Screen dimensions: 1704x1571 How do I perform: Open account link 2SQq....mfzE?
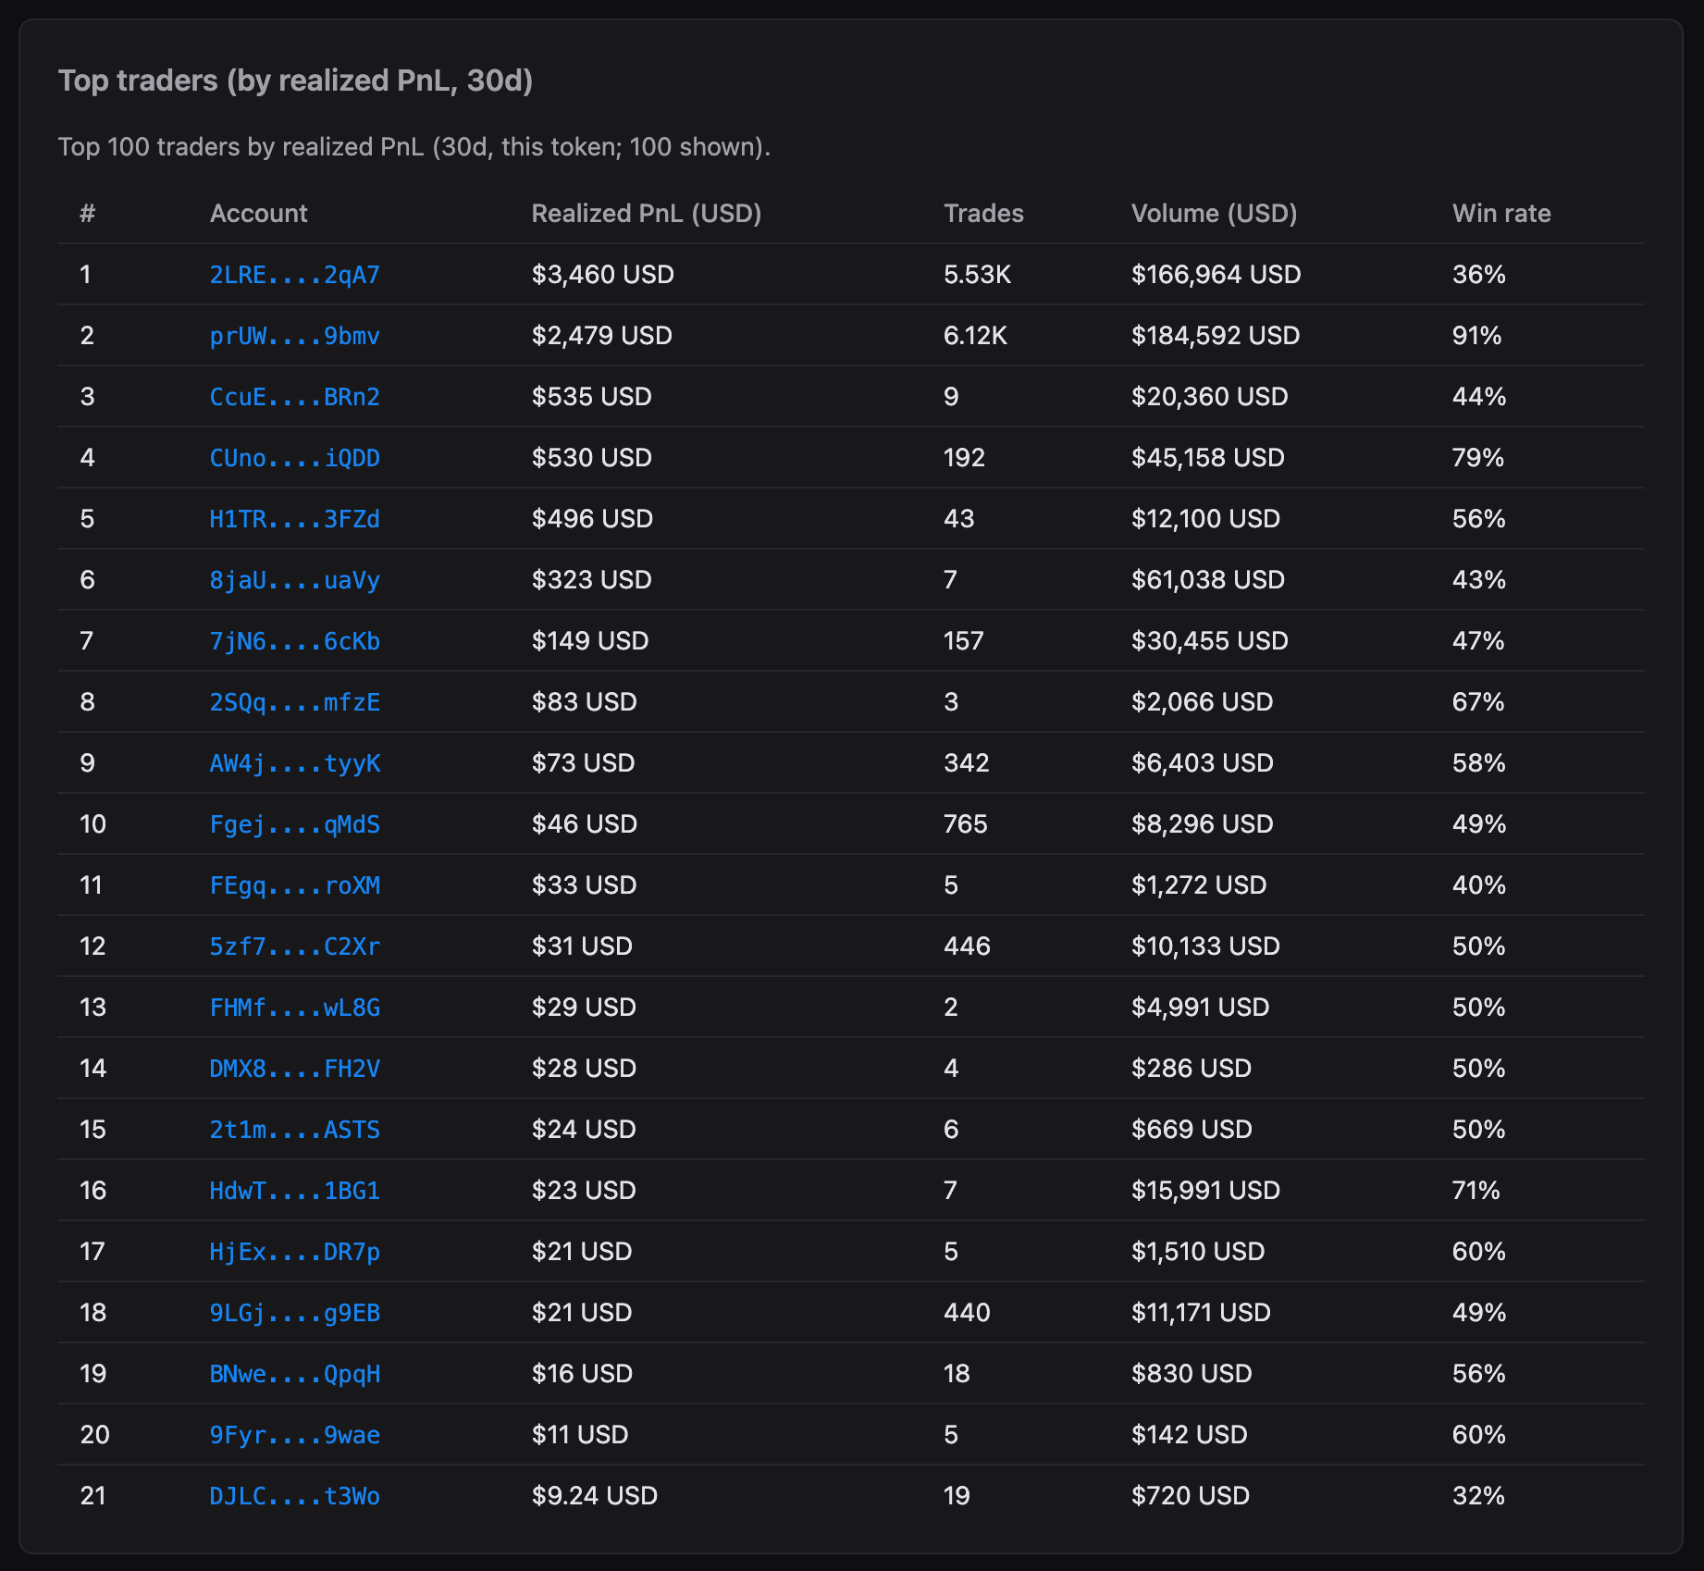click(x=294, y=702)
